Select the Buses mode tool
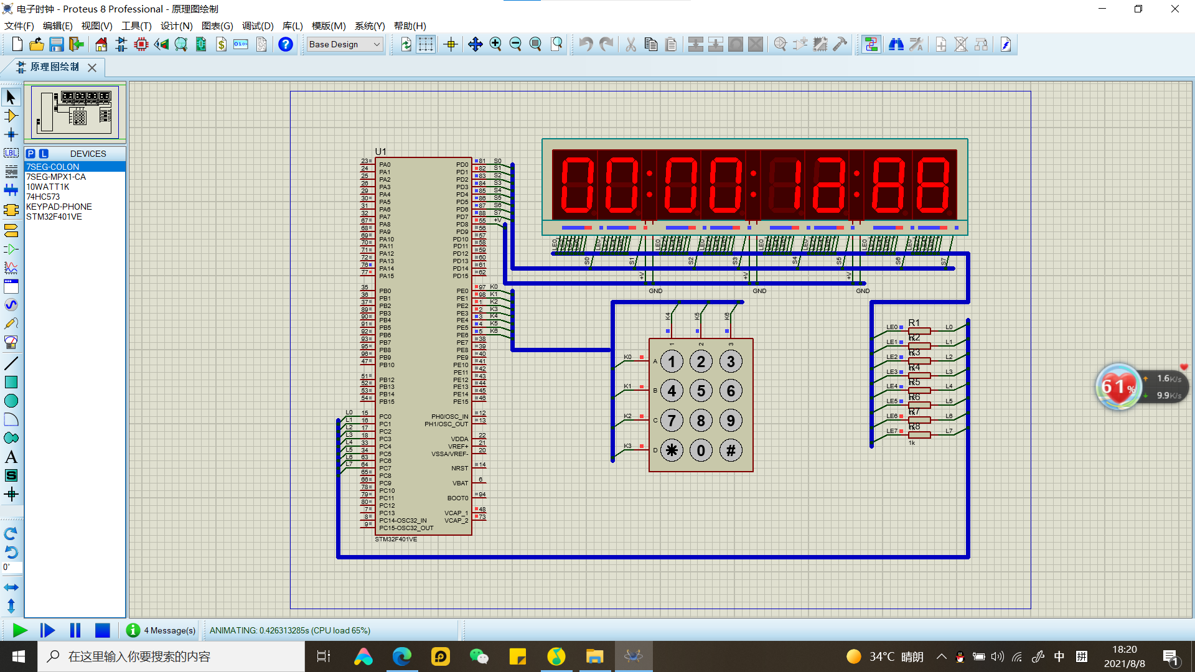This screenshot has width=1195, height=672. tap(11, 190)
